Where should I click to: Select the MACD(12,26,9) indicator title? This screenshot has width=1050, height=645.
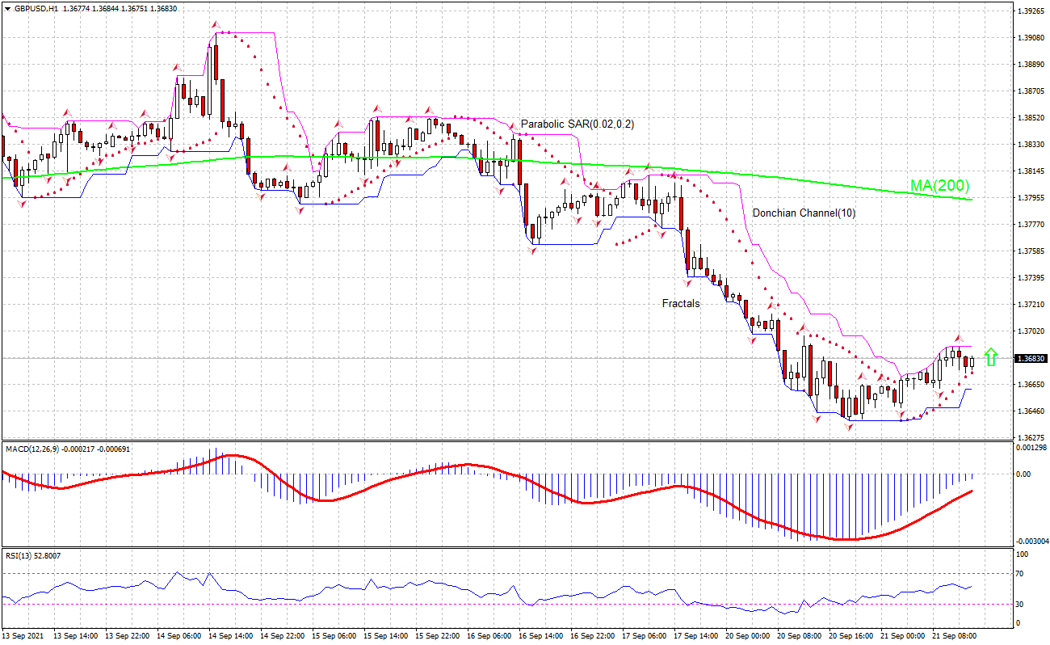[x=31, y=448]
